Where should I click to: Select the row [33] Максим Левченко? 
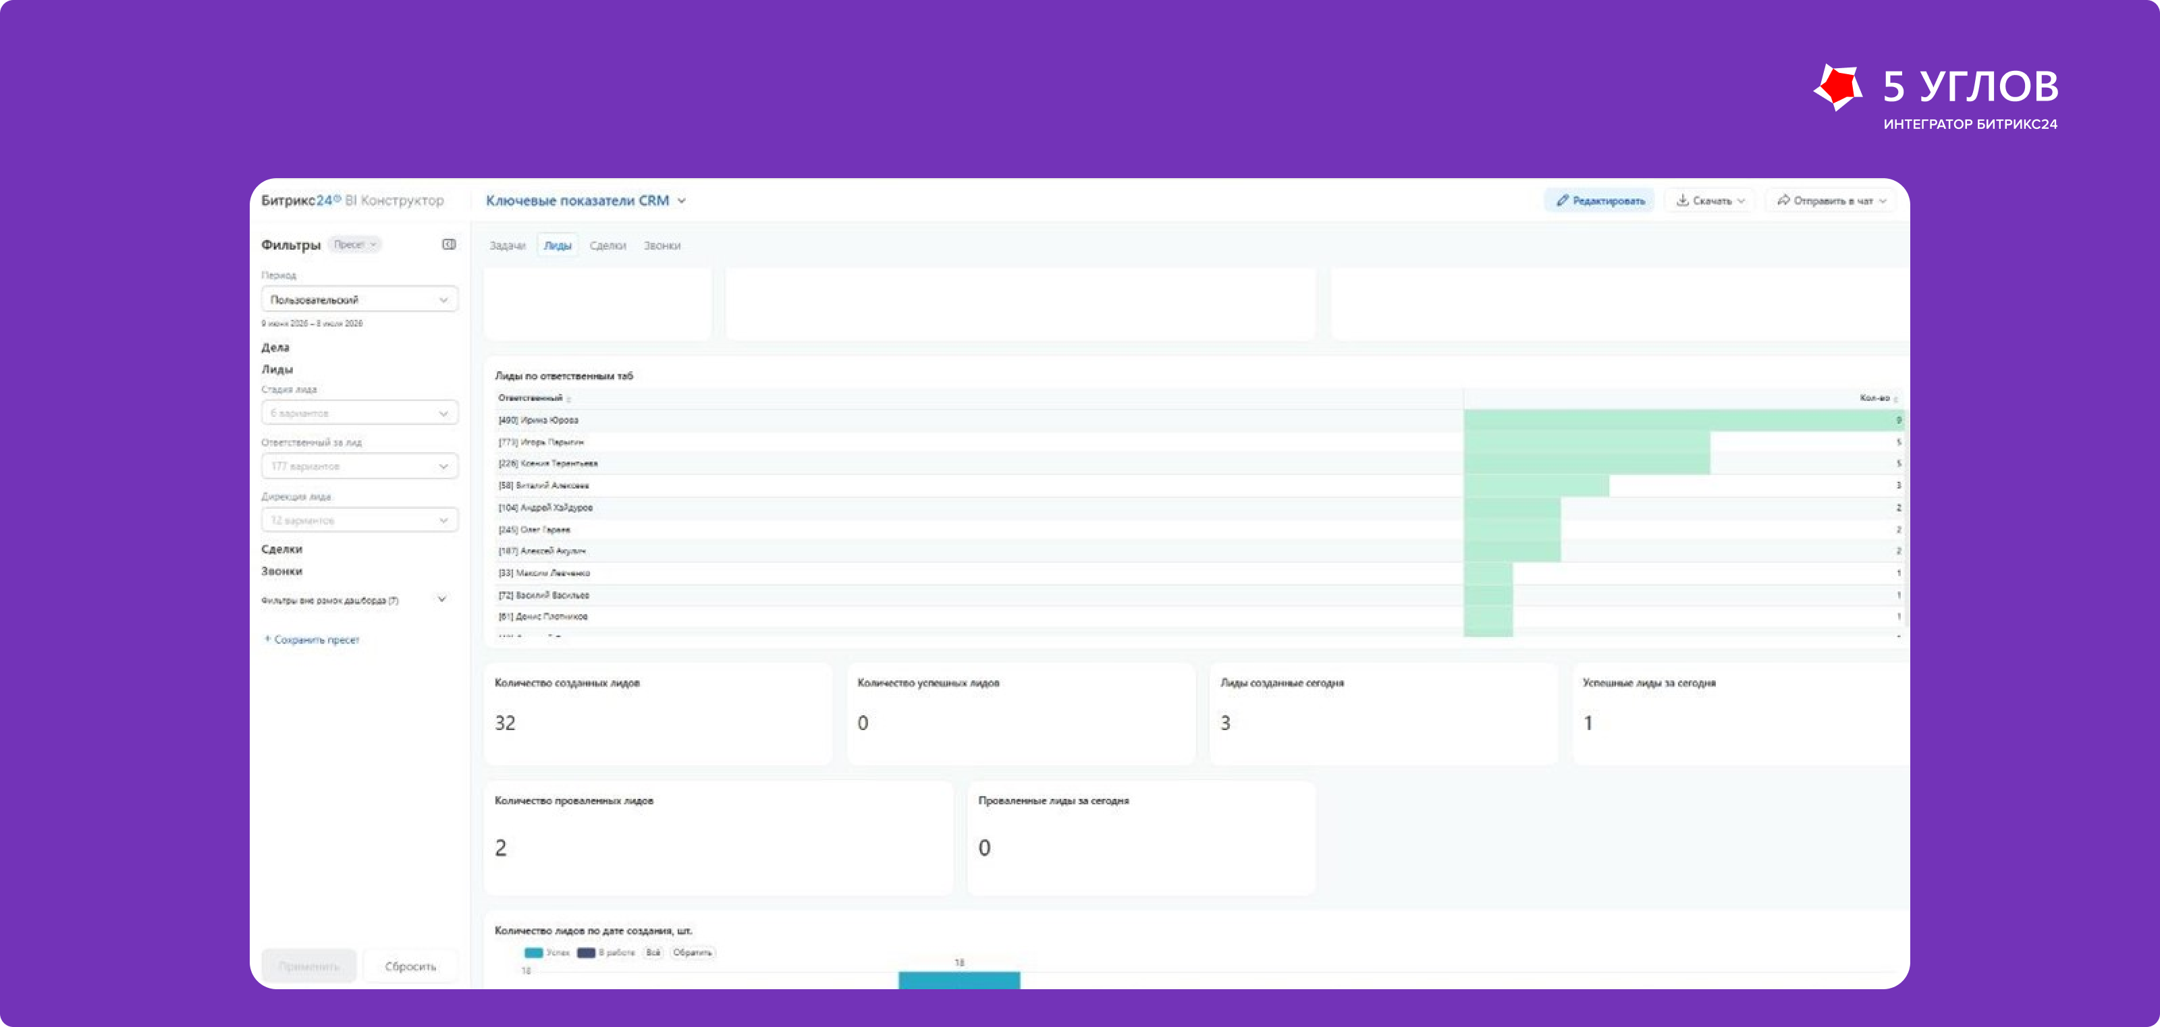[x=1199, y=573]
